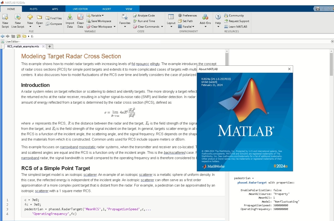
Task: Click Request Support
Action: tap(237, 21)
